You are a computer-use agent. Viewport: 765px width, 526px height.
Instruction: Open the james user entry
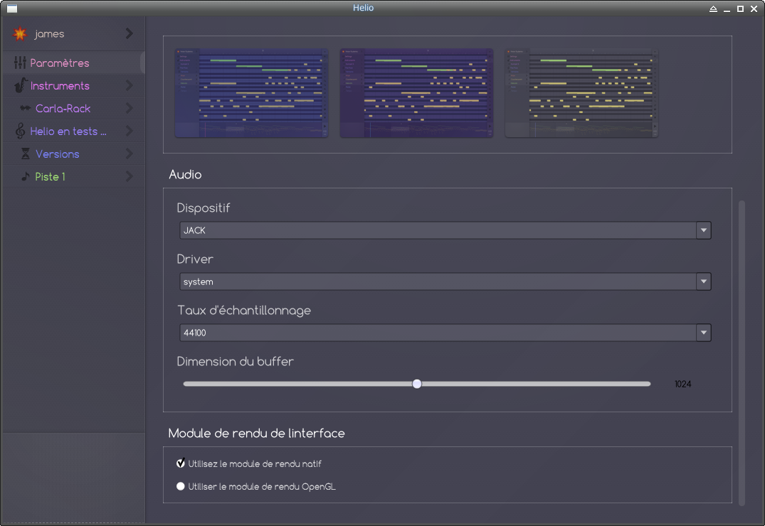(x=73, y=33)
